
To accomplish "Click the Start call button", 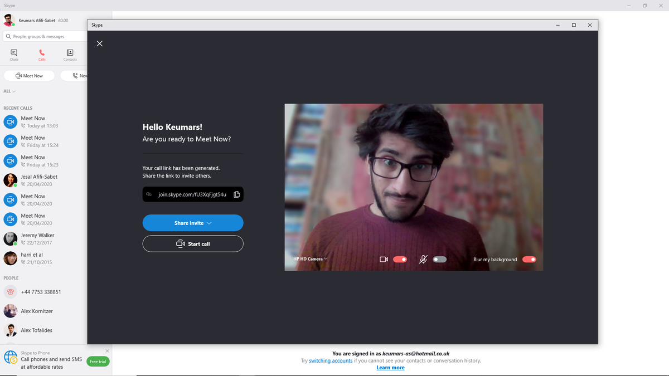I will tap(193, 243).
